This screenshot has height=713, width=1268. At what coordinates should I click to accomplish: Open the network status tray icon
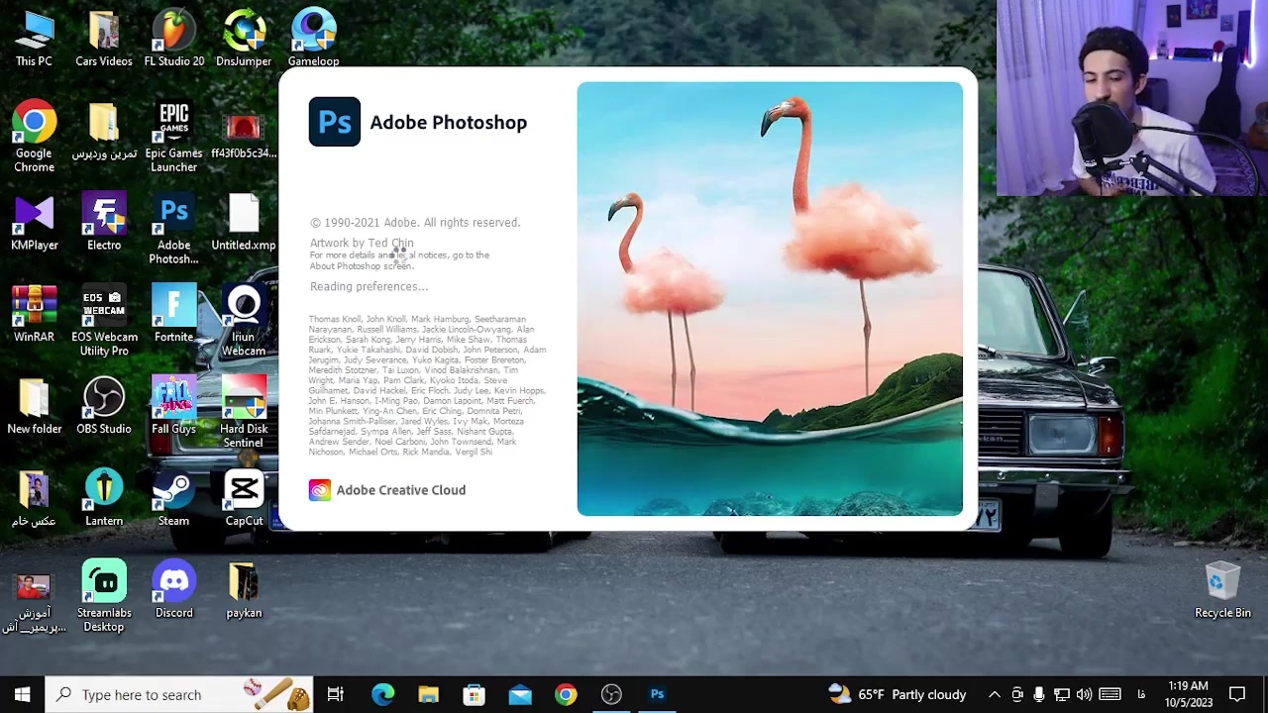(1062, 694)
